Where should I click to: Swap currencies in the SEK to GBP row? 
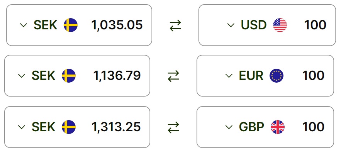[173, 127]
